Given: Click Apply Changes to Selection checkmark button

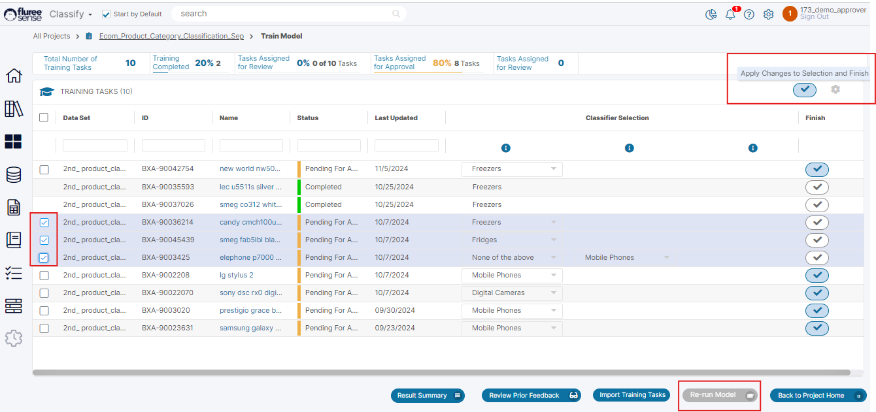Looking at the screenshot, I should [x=805, y=89].
